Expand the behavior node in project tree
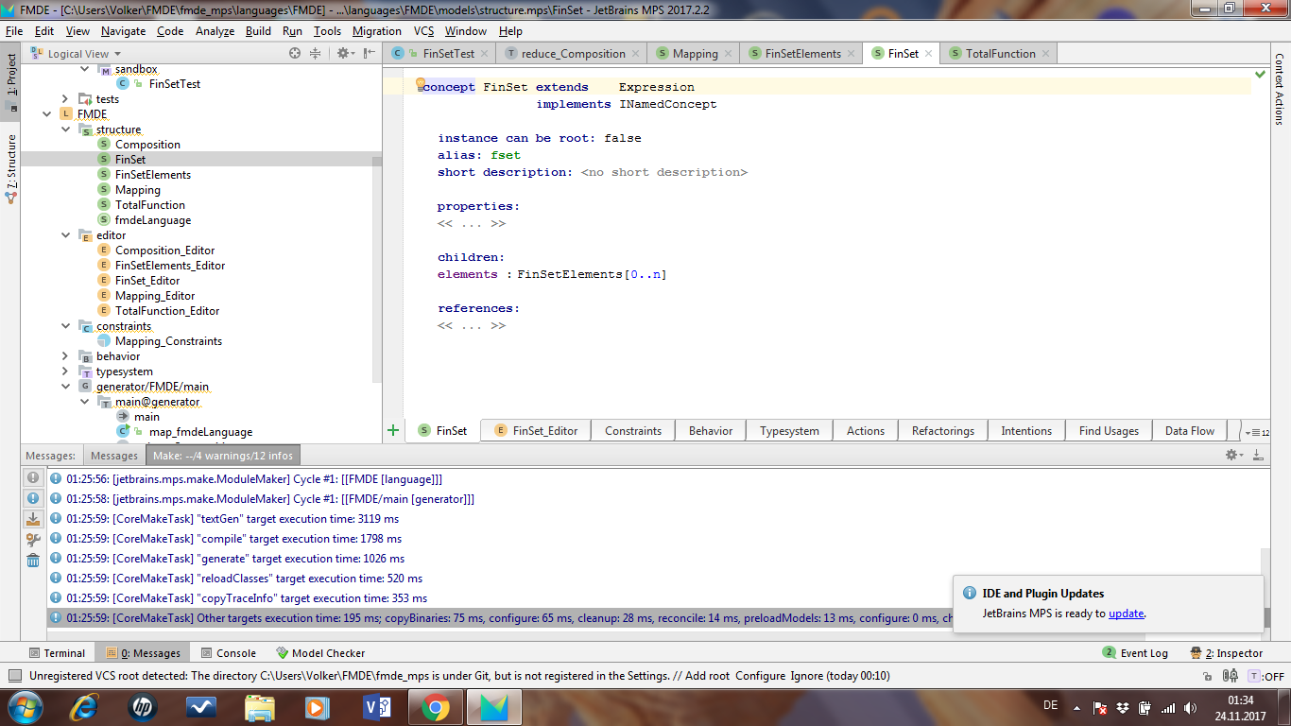The height and width of the screenshot is (726, 1291). [66, 356]
